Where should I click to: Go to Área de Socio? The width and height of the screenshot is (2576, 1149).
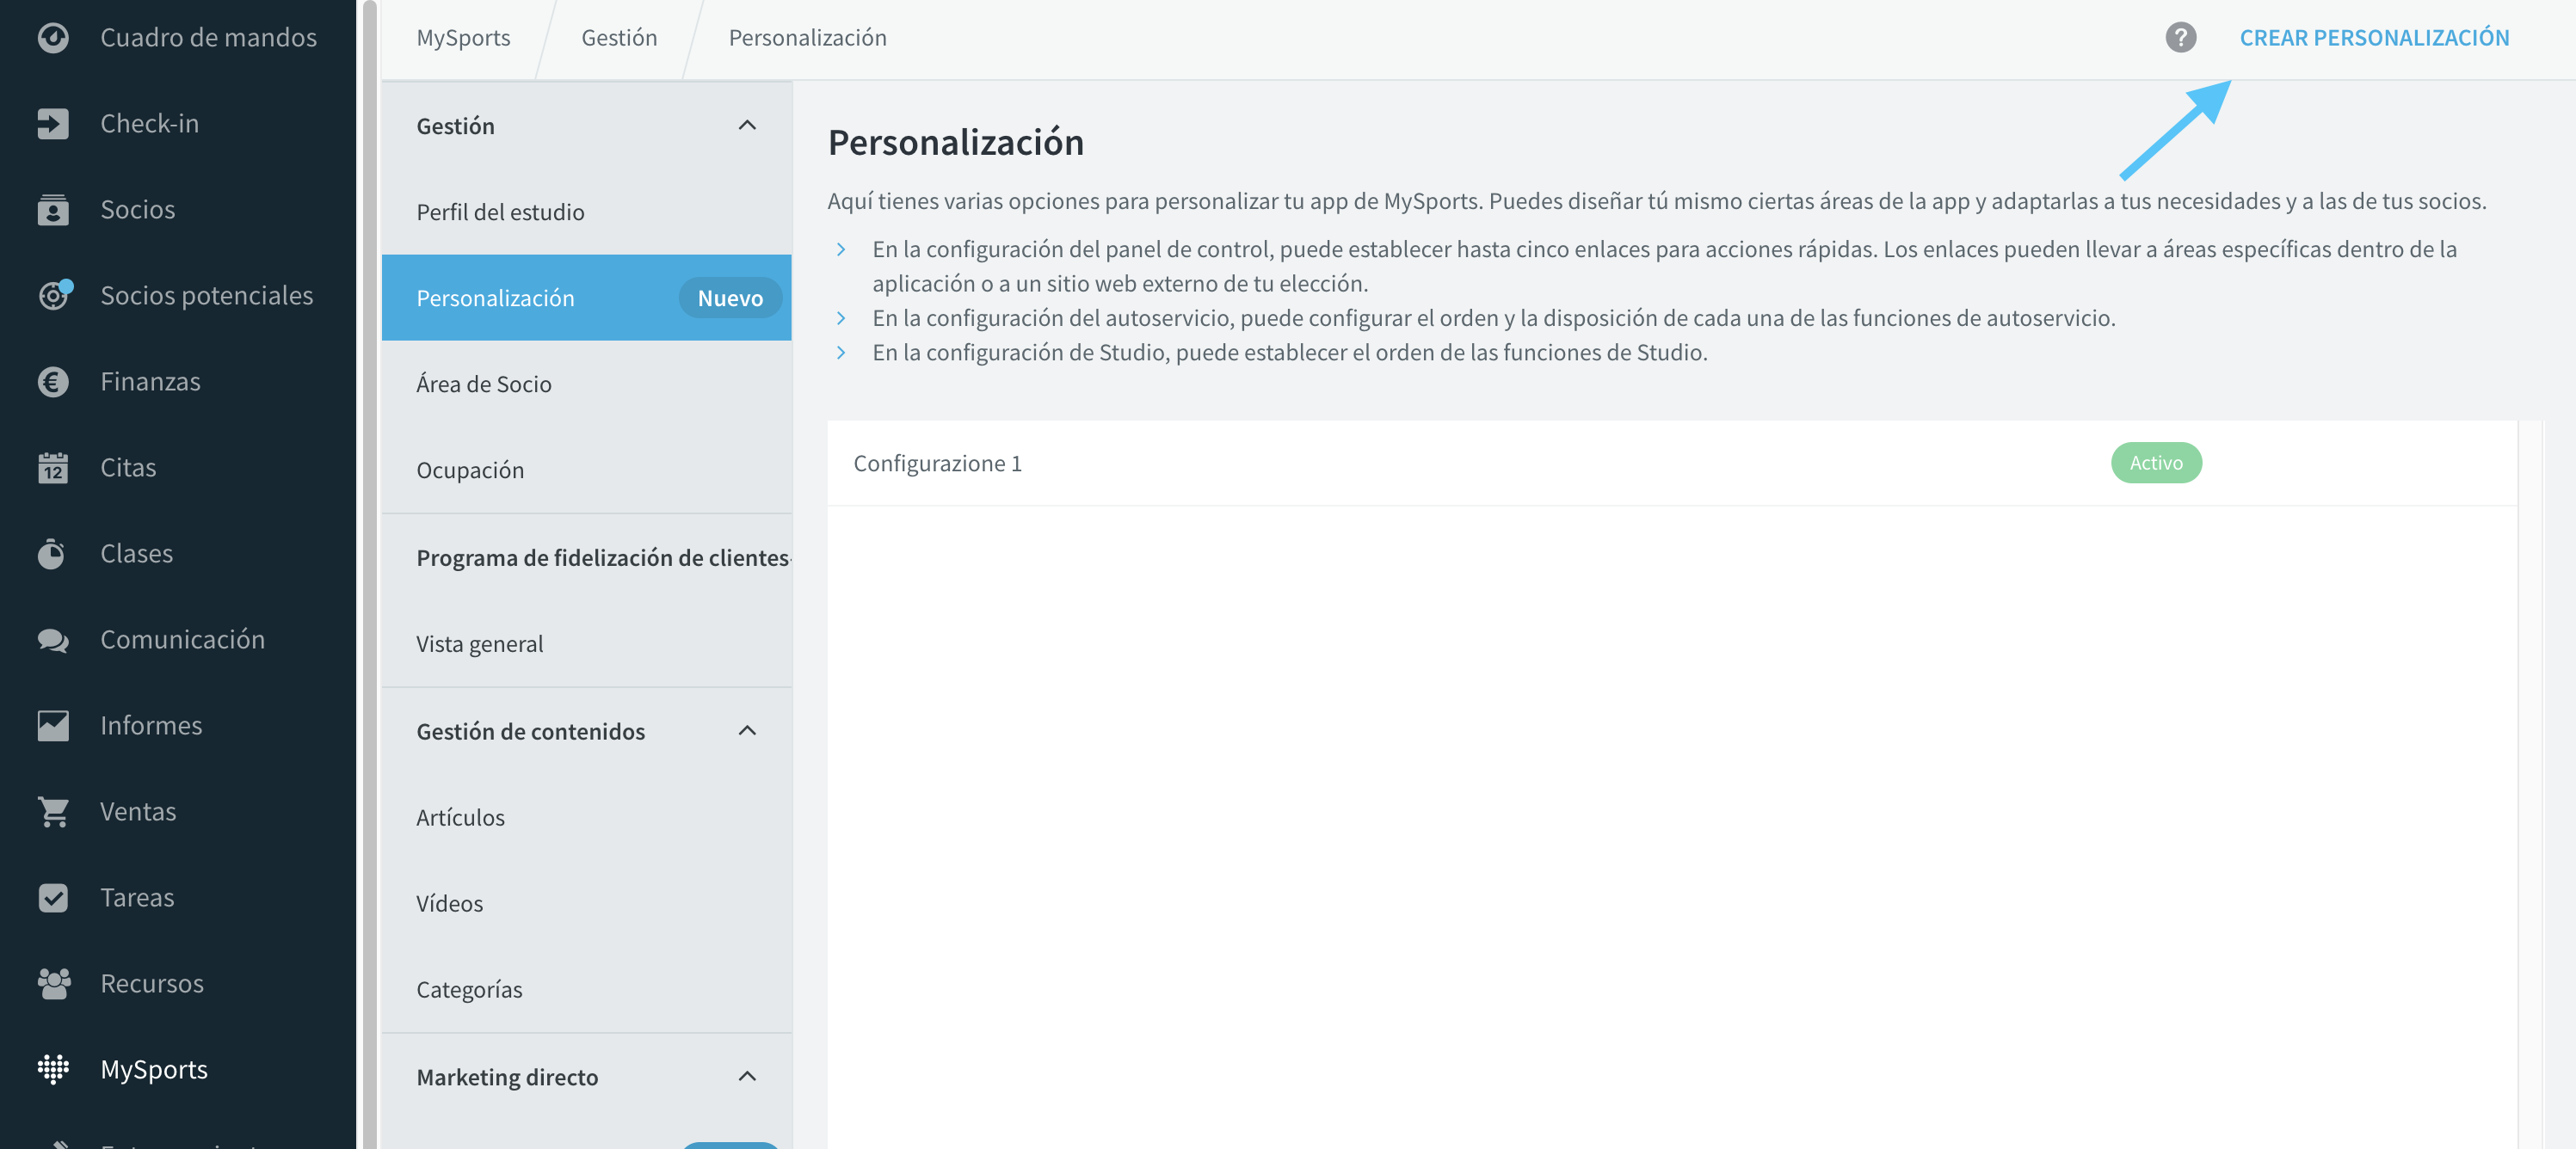587,383
